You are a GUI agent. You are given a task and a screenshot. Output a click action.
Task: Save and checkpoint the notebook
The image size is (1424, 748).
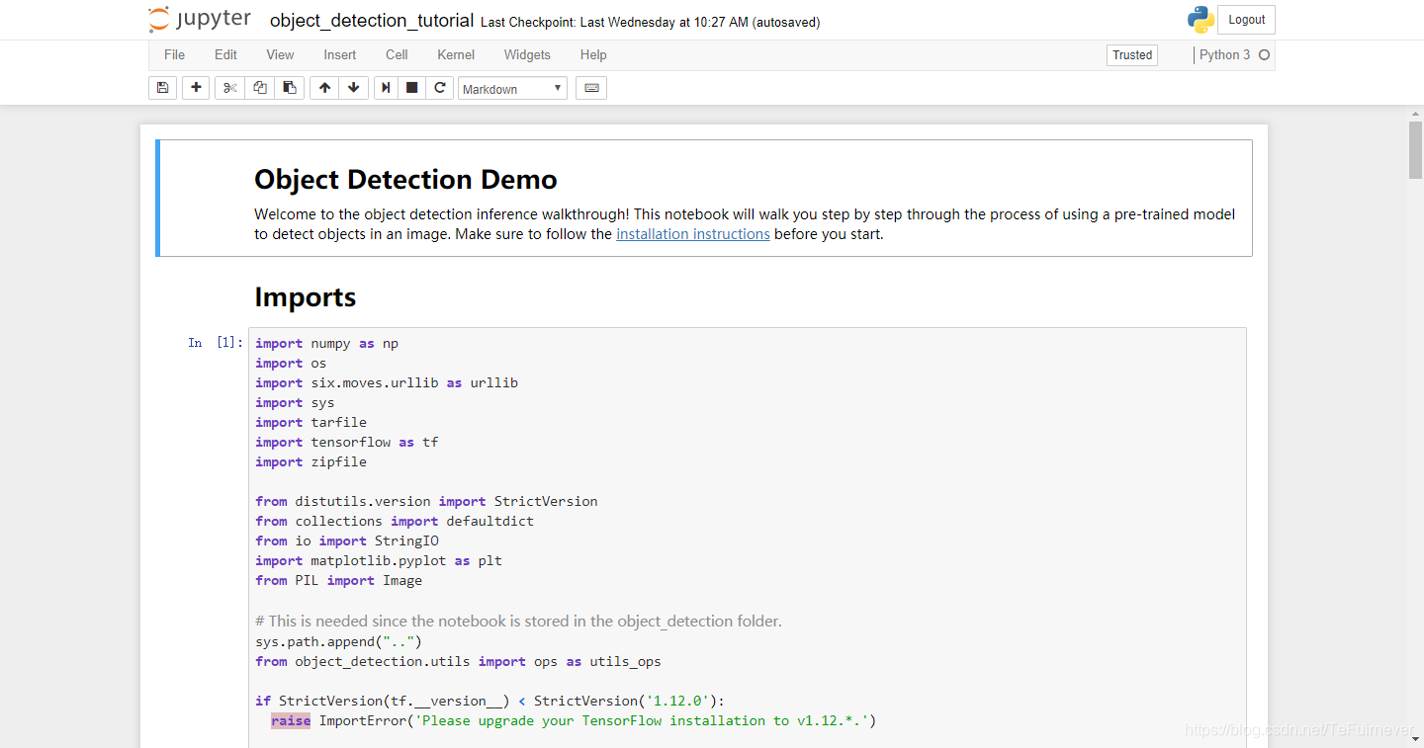(162, 88)
